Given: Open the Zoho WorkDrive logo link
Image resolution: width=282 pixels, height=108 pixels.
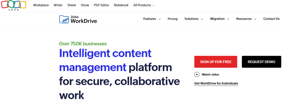Looking at the screenshot, I should click(78, 19).
